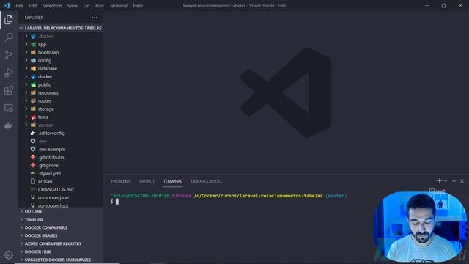
Task: Open Explorer more actions ellipsis
Action: [x=95, y=18]
